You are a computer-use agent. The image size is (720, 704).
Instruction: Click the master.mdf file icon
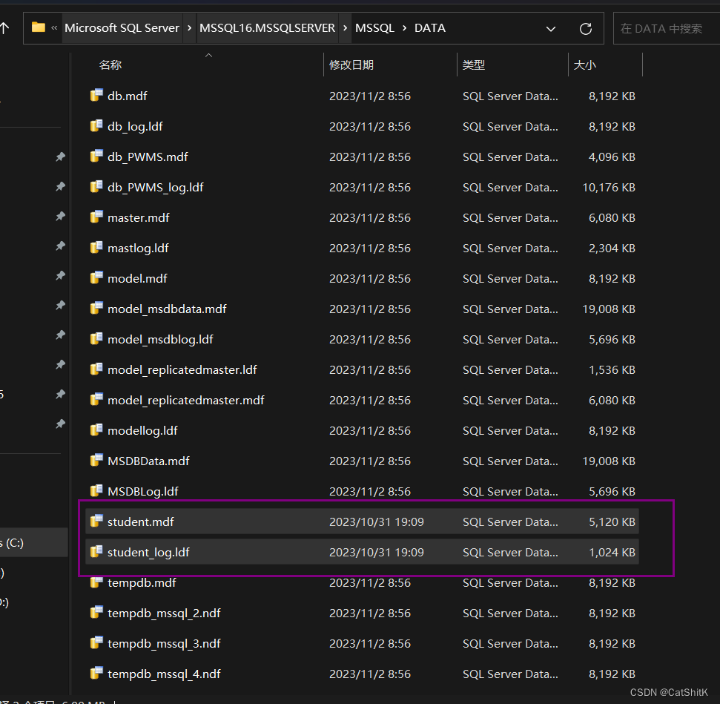click(96, 217)
